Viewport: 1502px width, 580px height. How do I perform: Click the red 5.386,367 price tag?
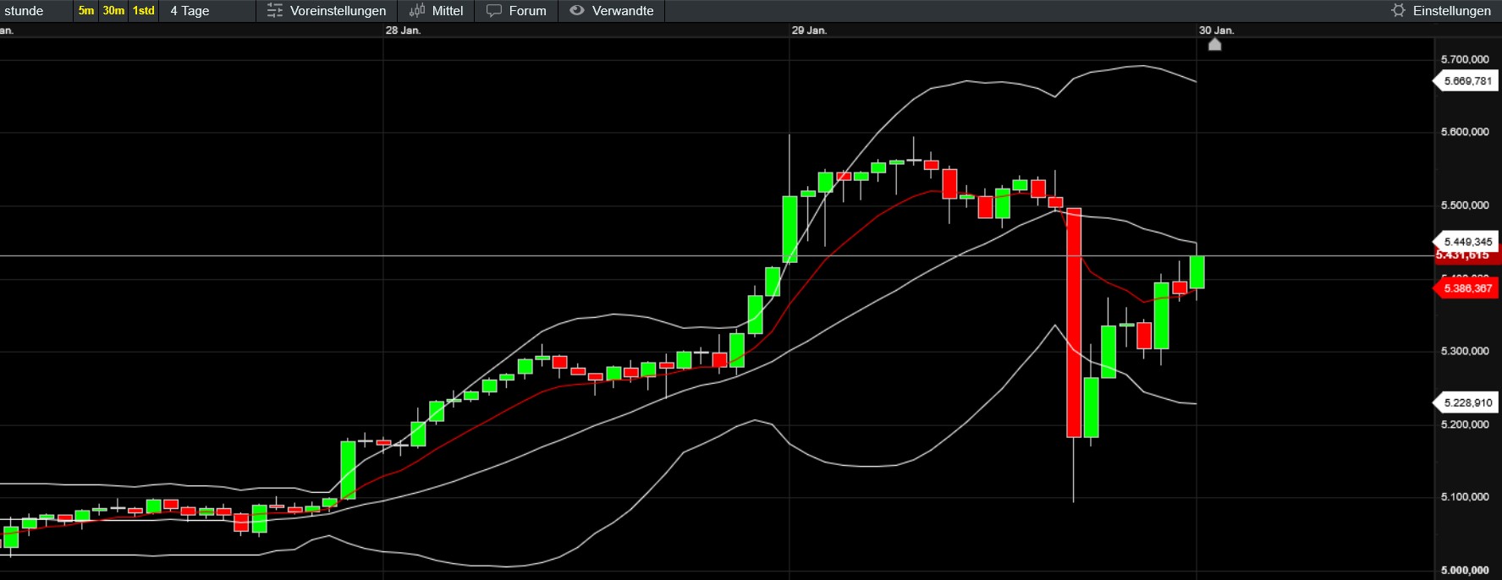point(1466,288)
